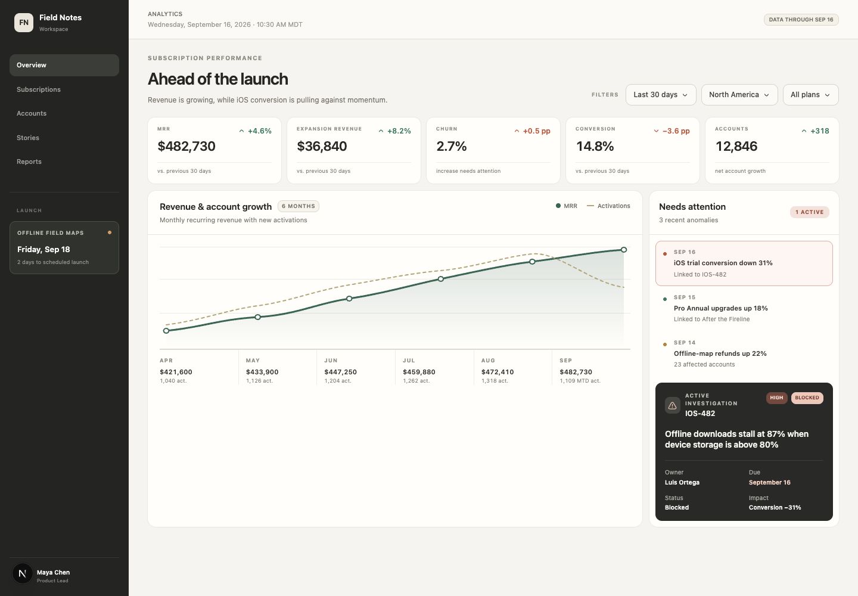This screenshot has height=596, width=858.
Task: Click the Expansion Revenue upward trend arrow
Action: (381, 131)
